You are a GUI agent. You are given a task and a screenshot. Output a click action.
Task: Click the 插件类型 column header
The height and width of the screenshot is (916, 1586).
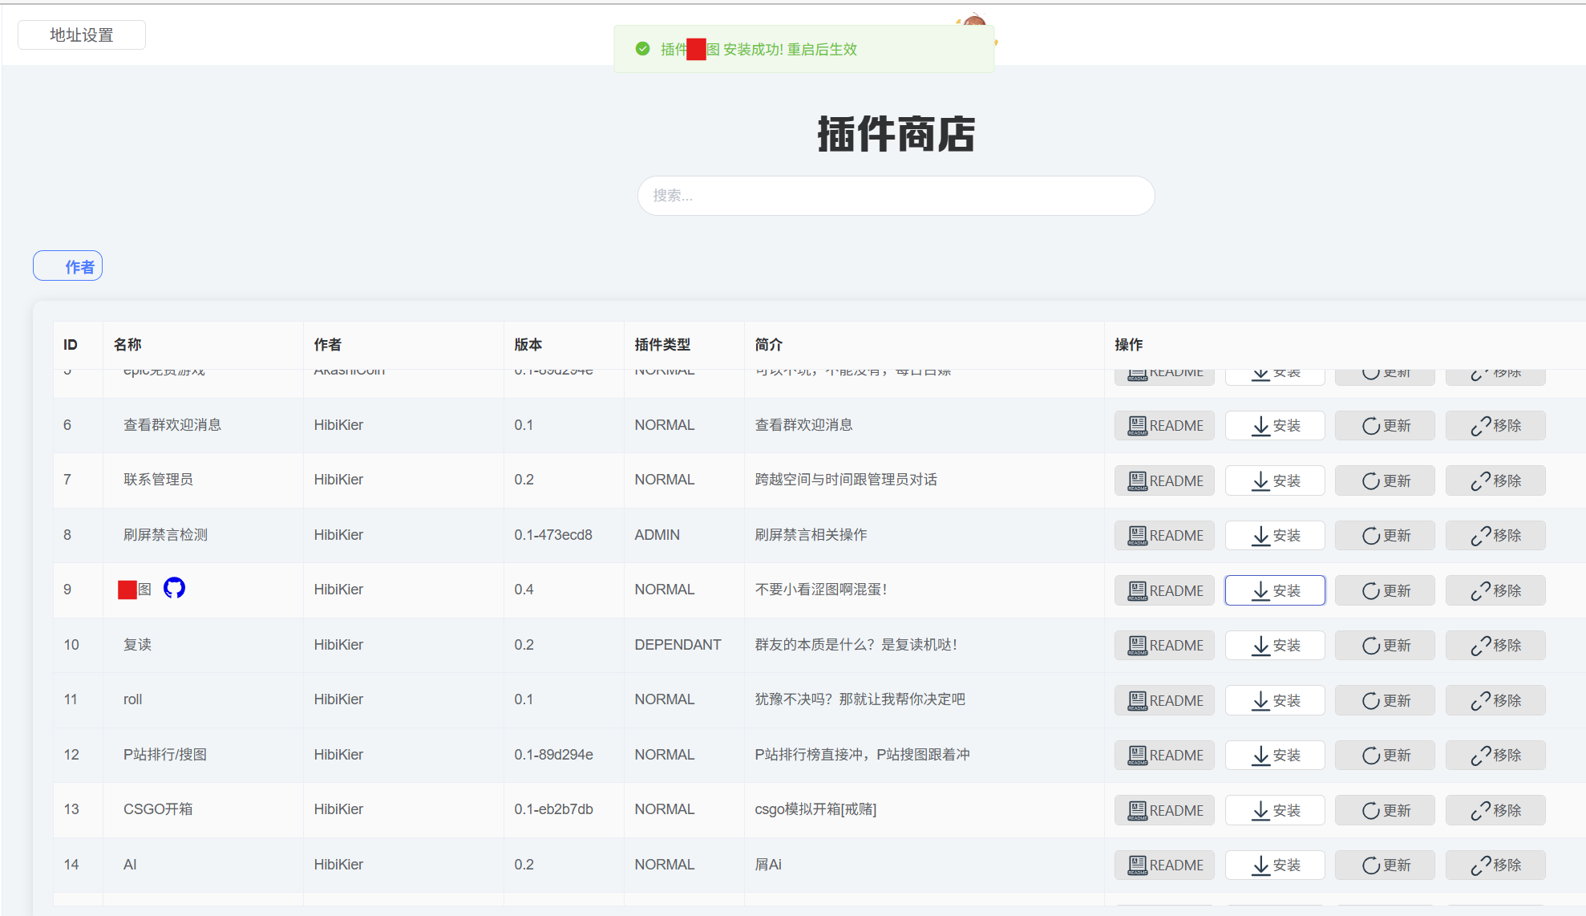pyautogui.click(x=662, y=344)
